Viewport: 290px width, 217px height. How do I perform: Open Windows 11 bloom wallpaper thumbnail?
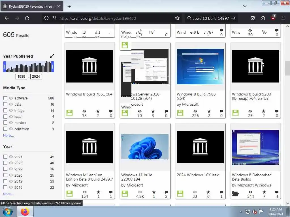145,147
